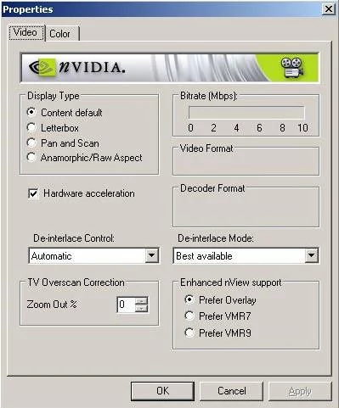Expand the De-interlace Mode dropdown arrow
This screenshot has height=408, width=339.
pos(311,256)
